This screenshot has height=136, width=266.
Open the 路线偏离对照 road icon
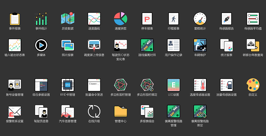coord(147,45)
